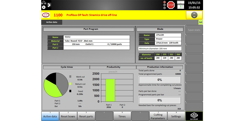Click the 8/15 alarm counter icon
The image size is (244, 121).
(x=46, y=15)
